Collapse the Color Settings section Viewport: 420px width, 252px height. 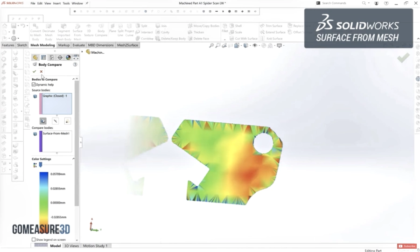point(74,159)
